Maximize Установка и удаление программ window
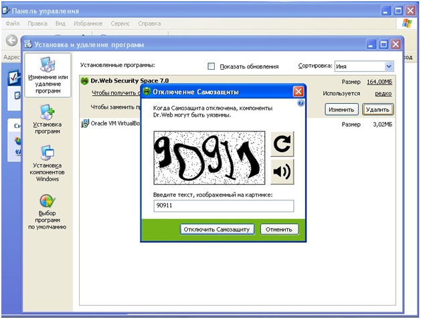421x319 pixels. point(384,44)
